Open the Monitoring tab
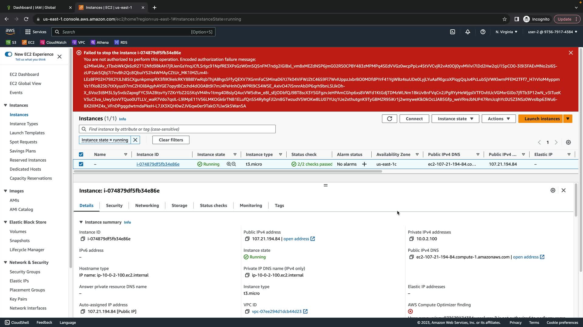 (251, 205)
